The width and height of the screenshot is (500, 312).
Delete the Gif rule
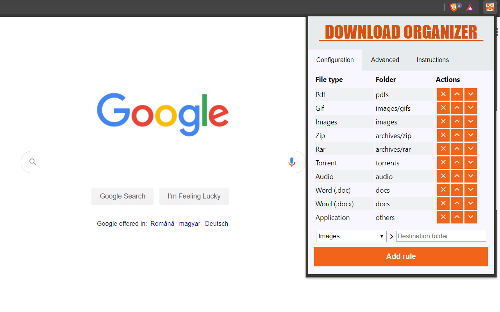point(443,108)
